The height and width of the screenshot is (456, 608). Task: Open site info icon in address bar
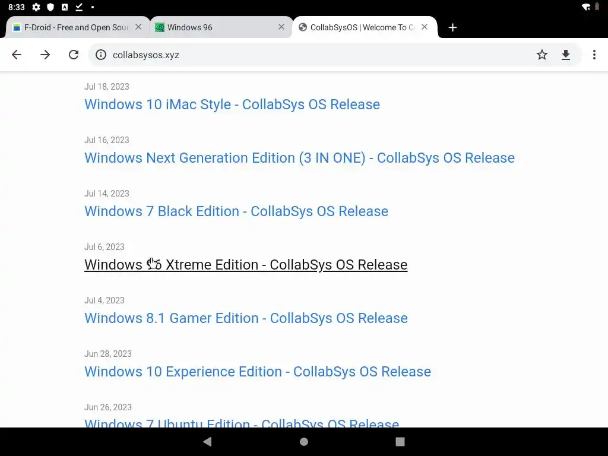tap(101, 55)
